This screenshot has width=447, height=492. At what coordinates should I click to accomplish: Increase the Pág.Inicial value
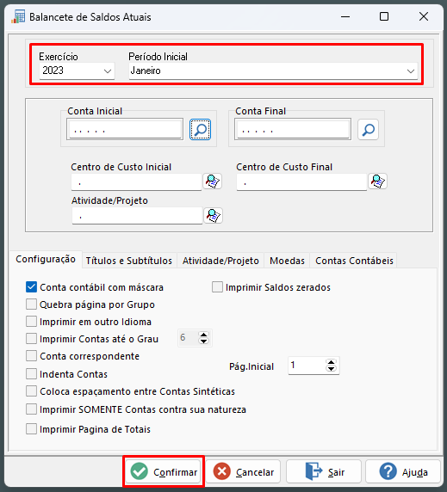[331, 362]
